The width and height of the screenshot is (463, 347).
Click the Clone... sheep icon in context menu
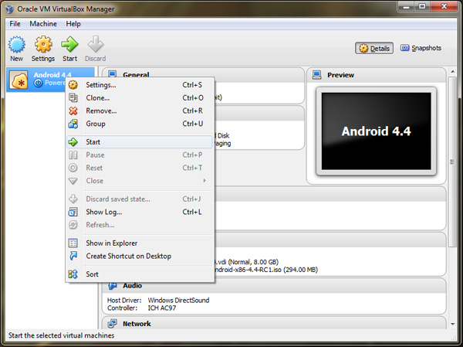pyautogui.click(x=73, y=97)
